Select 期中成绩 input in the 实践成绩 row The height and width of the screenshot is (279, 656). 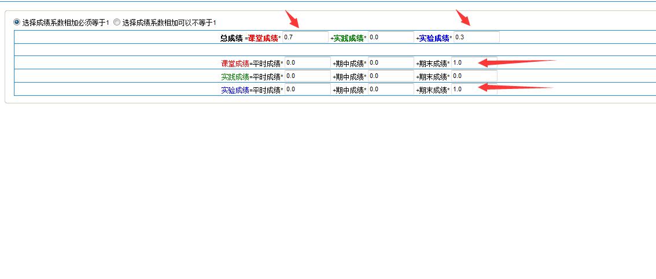click(x=390, y=76)
